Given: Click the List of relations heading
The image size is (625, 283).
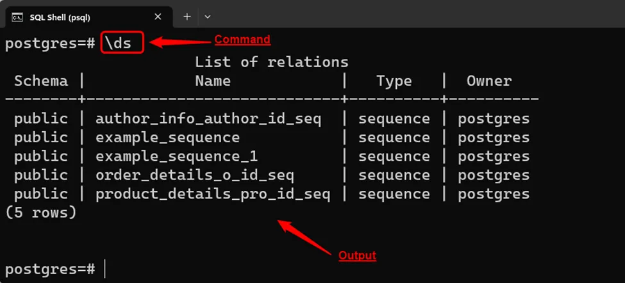Looking at the screenshot, I should (x=271, y=62).
